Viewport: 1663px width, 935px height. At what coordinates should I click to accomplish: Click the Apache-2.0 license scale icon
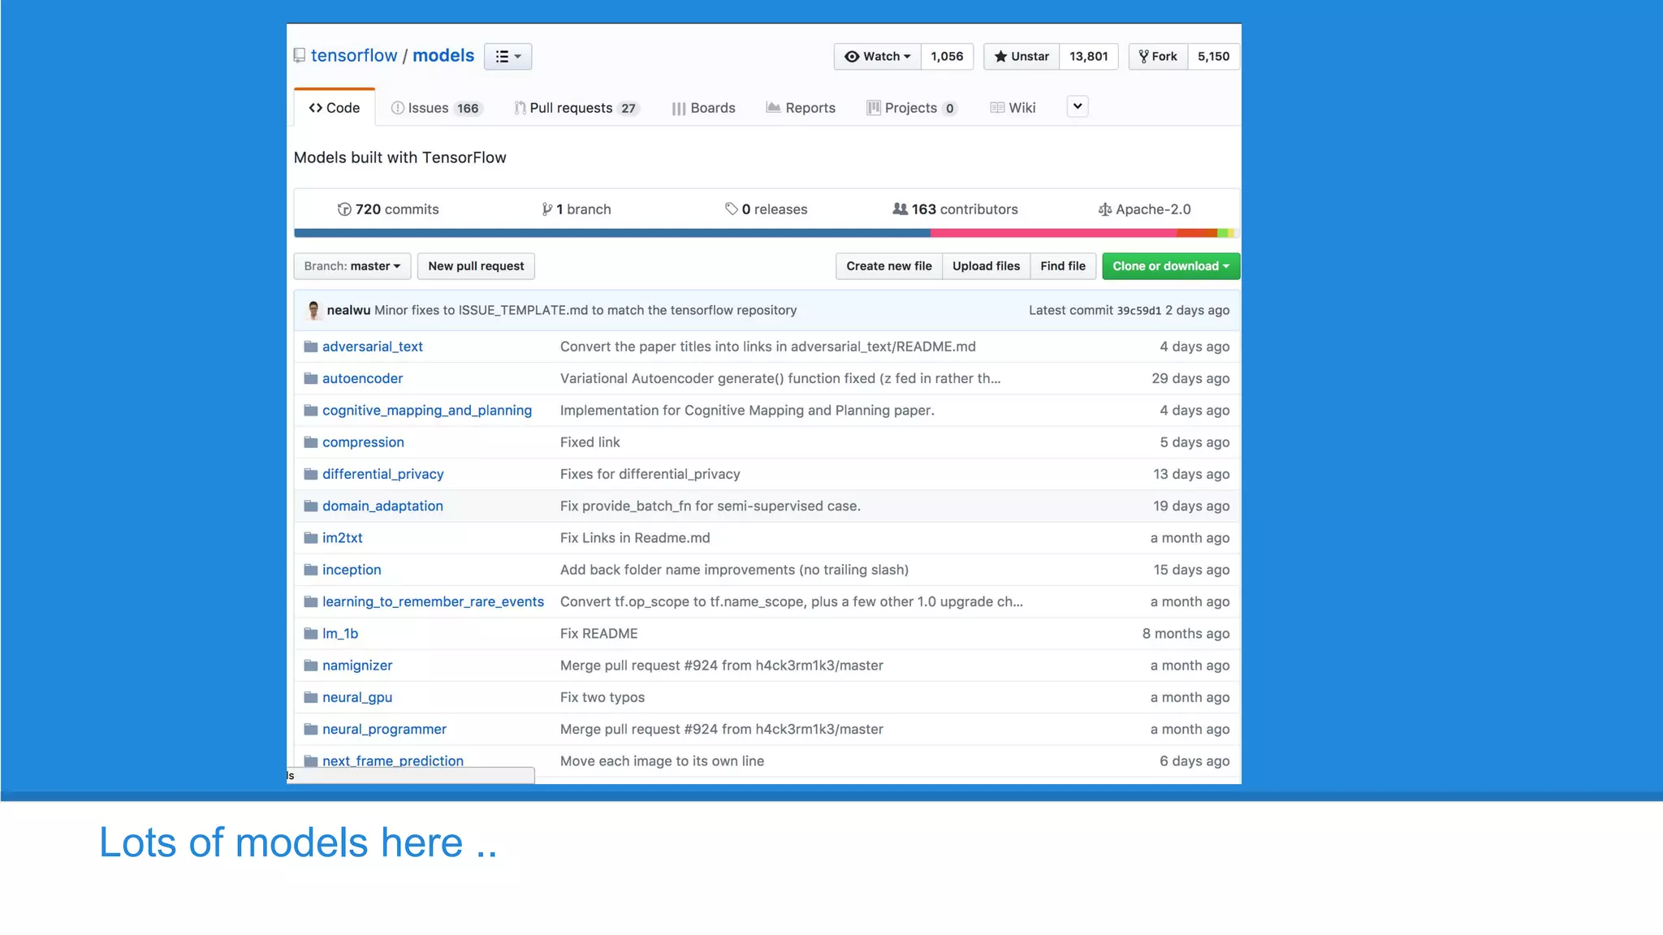tap(1104, 209)
